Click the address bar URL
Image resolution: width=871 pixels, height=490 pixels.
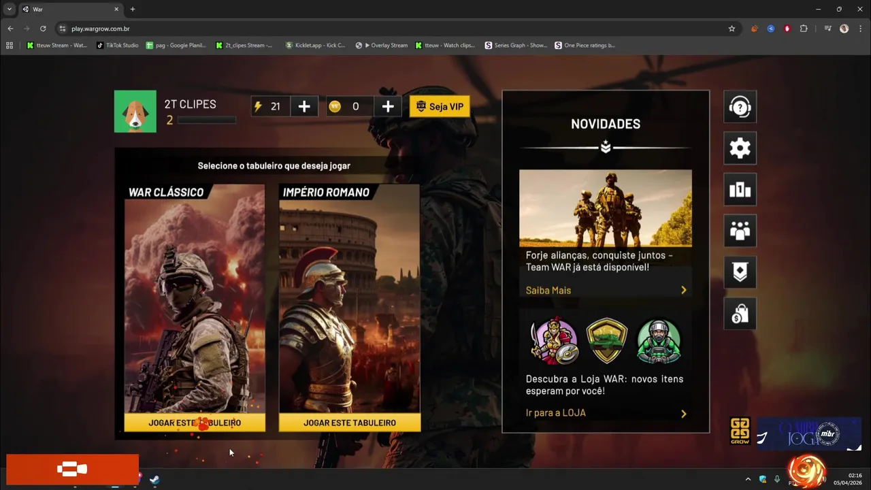101,29
